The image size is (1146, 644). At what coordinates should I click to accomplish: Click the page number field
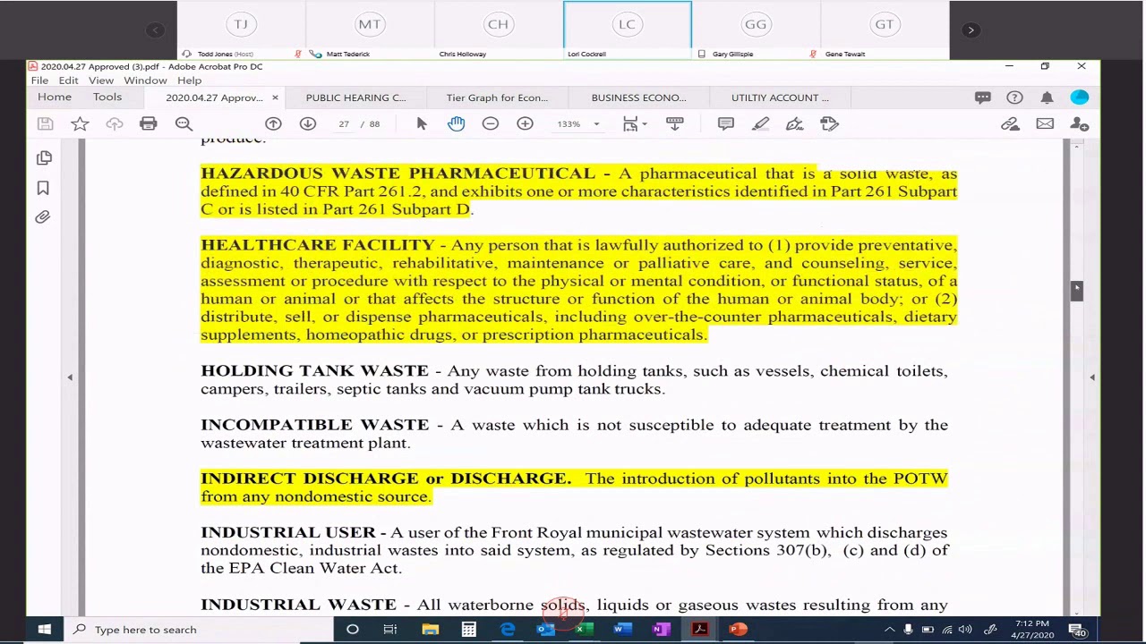(x=344, y=124)
